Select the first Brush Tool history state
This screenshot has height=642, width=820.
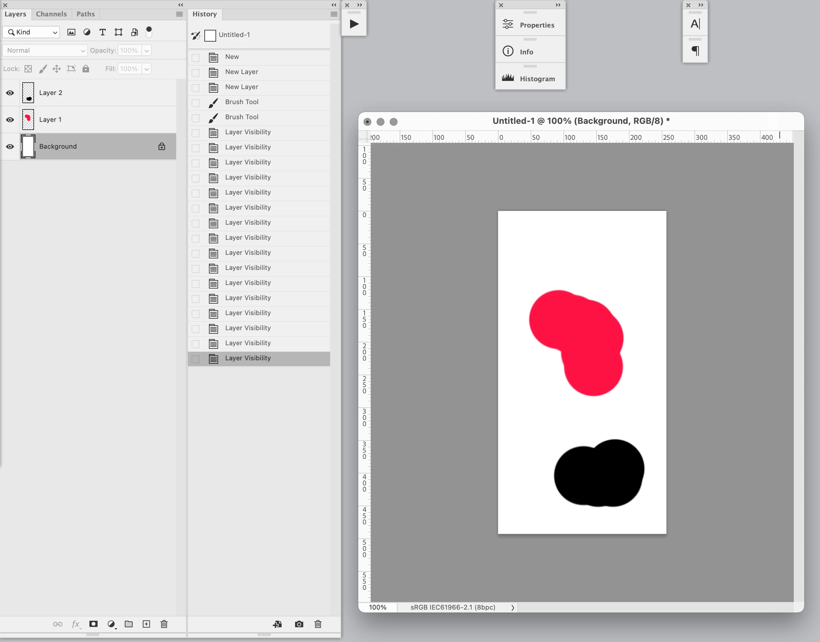pyautogui.click(x=242, y=102)
